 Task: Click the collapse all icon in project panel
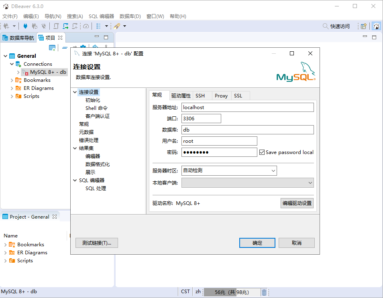(x=65, y=48)
